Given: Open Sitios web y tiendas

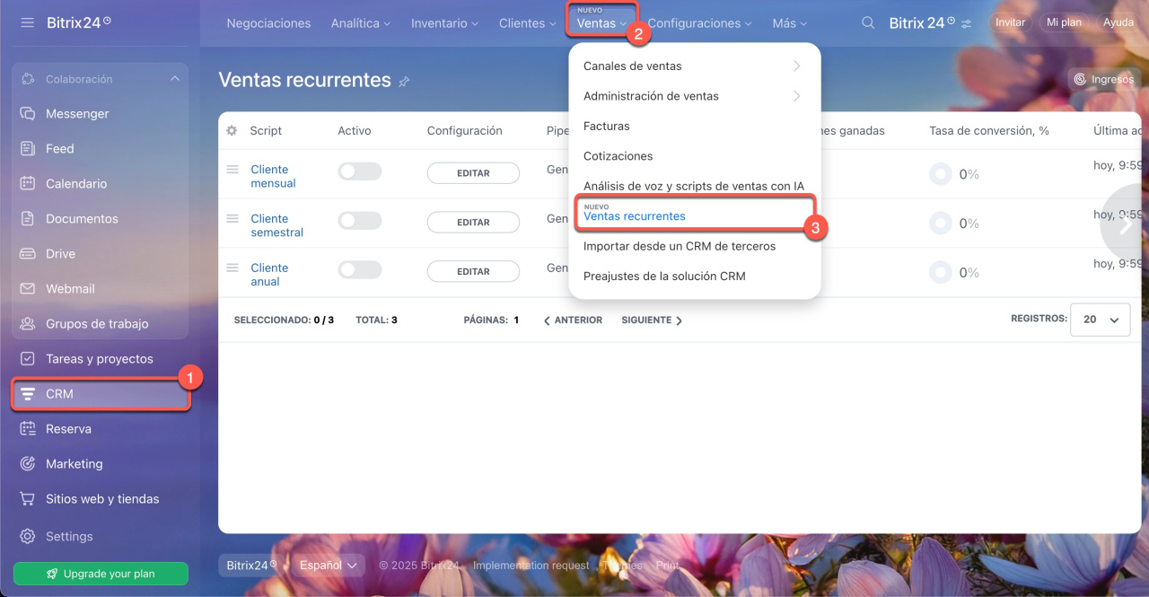Looking at the screenshot, I should point(101,499).
